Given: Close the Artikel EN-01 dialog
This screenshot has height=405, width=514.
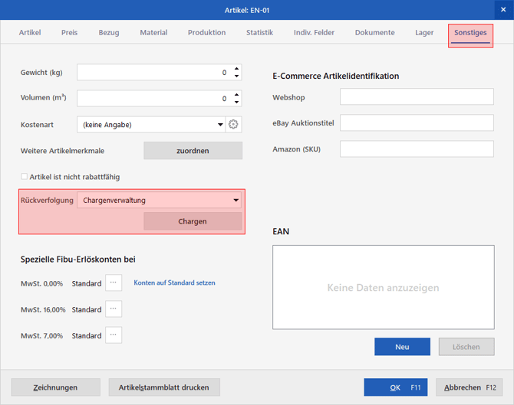Looking at the screenshot, I should (x=503, y=10).
